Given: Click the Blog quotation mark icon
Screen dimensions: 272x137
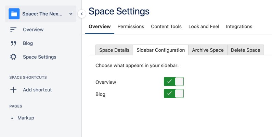Looking at the screenshot, I should tap(13, 43).
